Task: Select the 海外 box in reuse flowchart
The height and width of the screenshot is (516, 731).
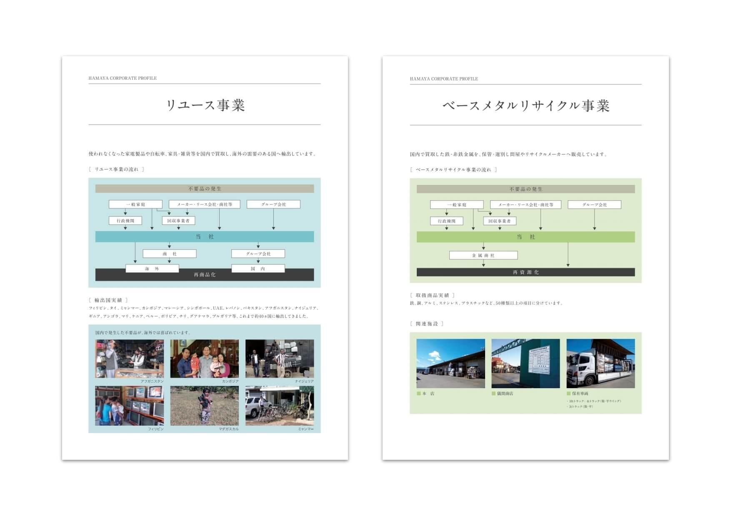Action: coord(152,269)
